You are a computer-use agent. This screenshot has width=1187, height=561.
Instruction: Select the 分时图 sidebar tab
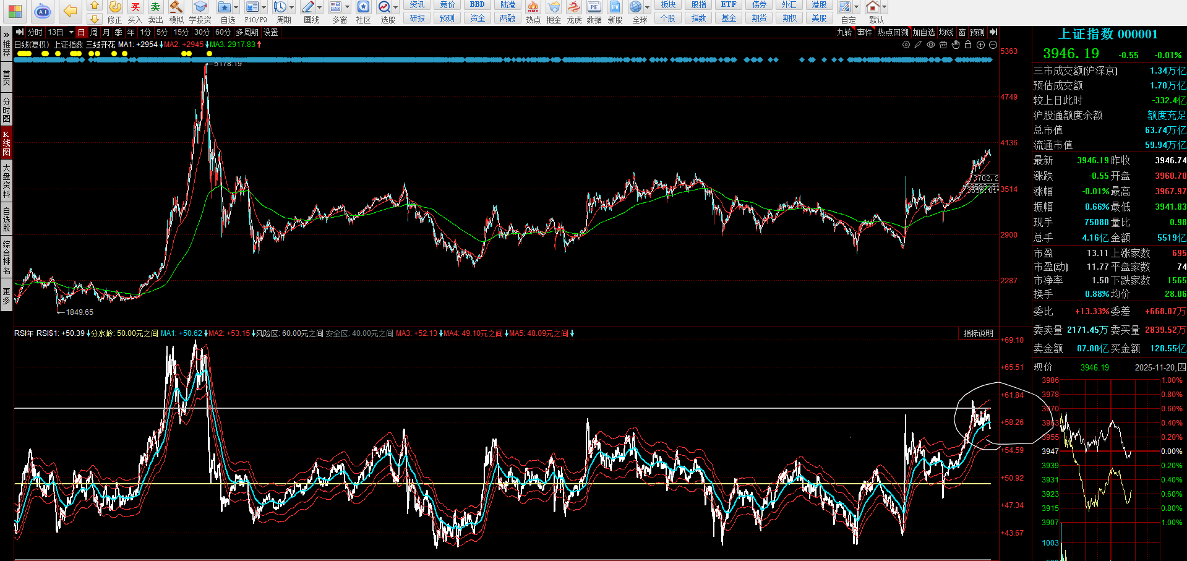(6, 109)
